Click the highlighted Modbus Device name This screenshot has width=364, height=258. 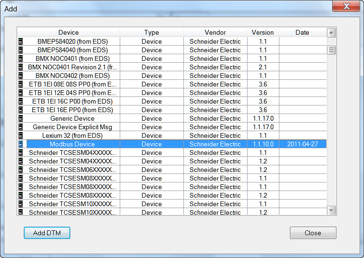(72, 144)
